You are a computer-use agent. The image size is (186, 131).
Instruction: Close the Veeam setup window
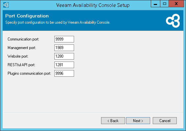coord(176,4)
